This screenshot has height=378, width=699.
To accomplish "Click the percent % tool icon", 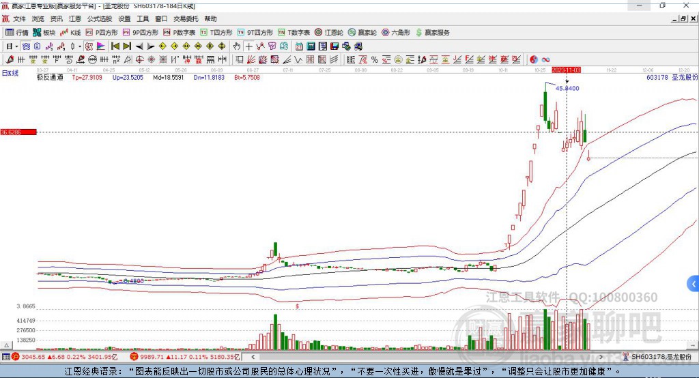I will [375, 59].
